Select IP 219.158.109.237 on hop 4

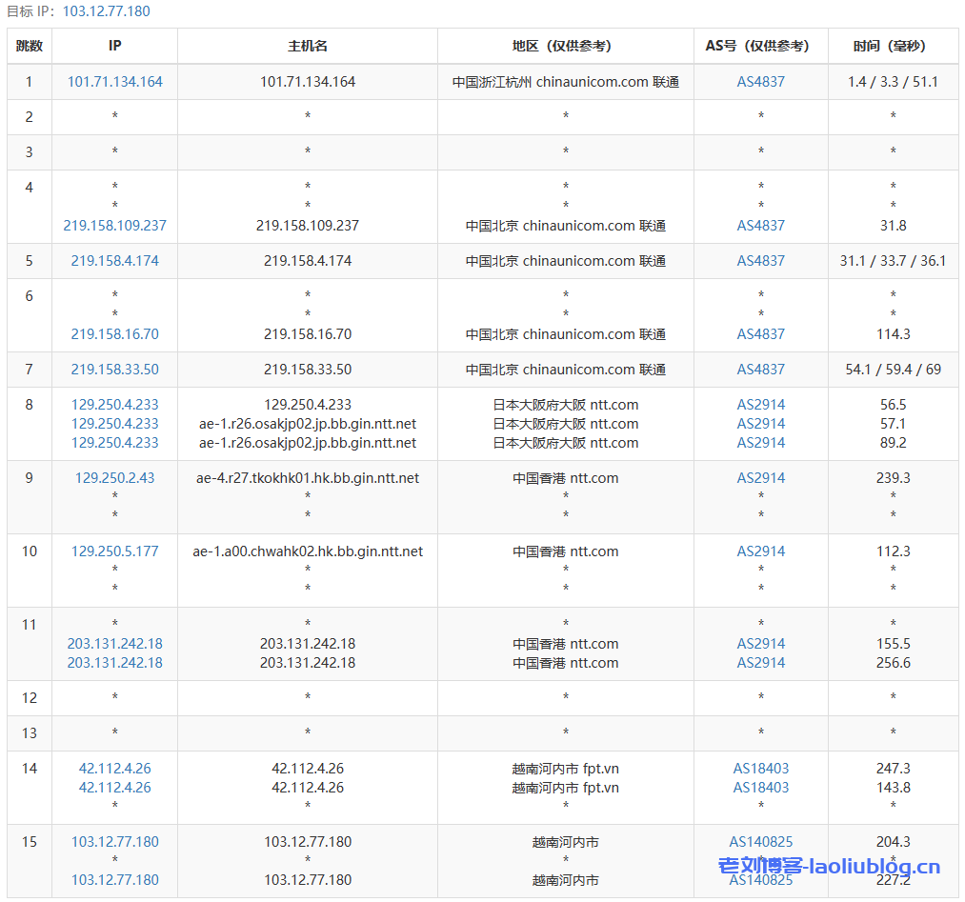pos(114,227)
